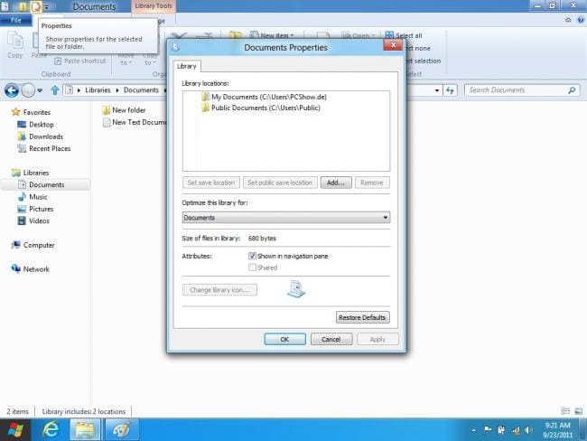Click the Set save location button
The image size is (587, 441).
click(211, 183)
